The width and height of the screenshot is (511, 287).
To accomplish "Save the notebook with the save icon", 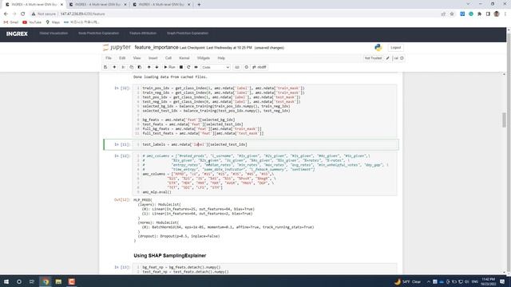I will (105, 67).
